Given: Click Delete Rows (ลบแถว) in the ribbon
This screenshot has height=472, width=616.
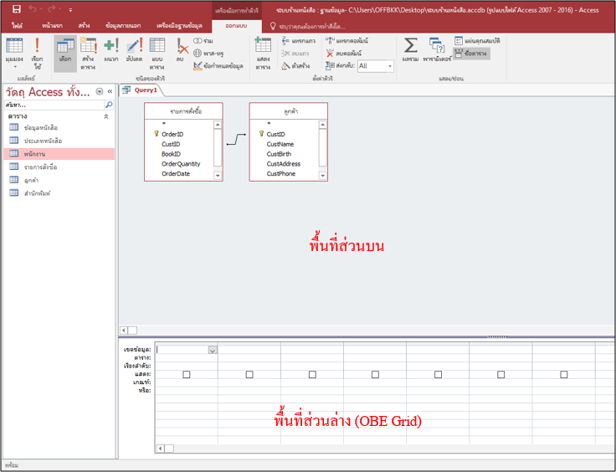Looking at the screenshot, I should point(295,53).
